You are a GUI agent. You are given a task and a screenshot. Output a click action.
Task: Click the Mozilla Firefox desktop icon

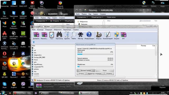(4, 65)
